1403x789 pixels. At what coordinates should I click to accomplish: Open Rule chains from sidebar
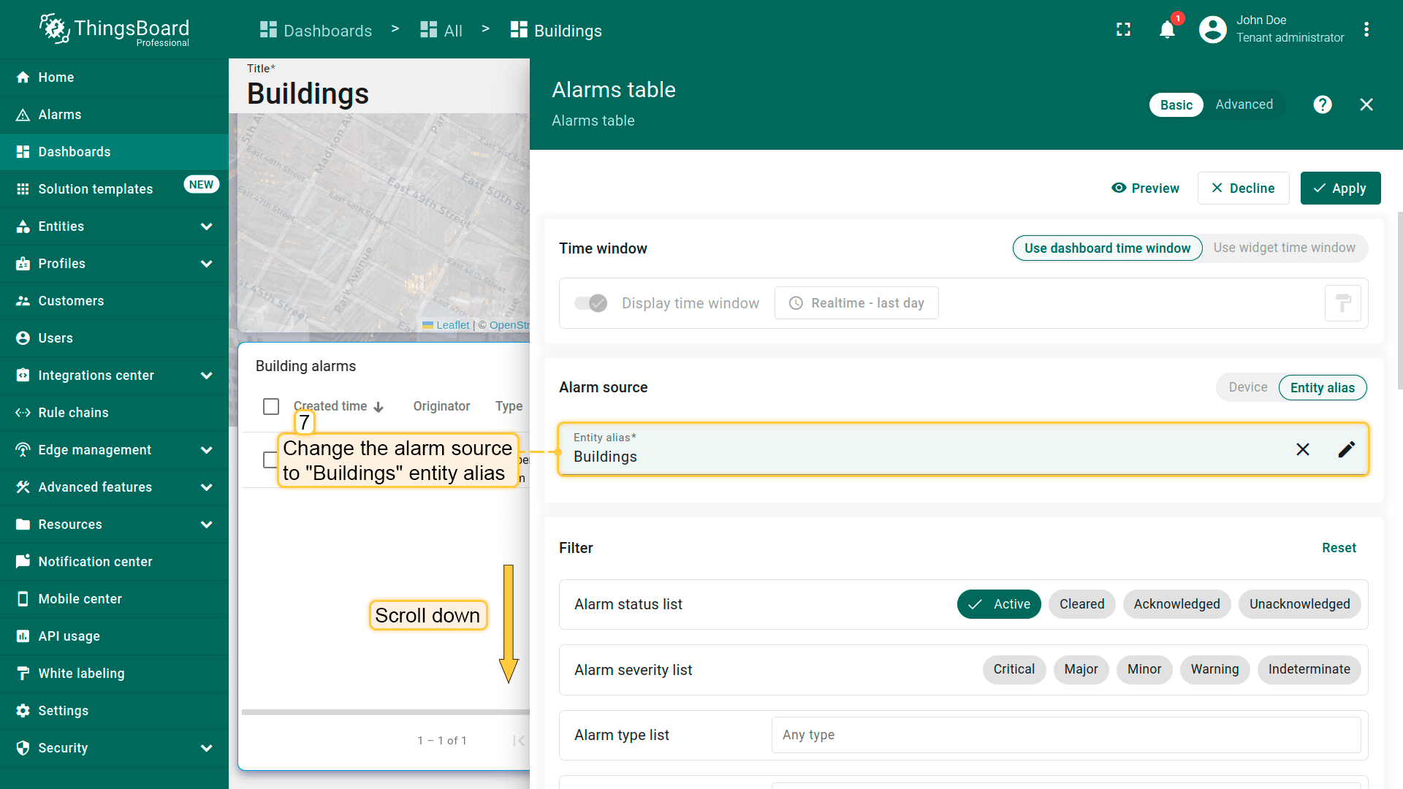[73, 413]
